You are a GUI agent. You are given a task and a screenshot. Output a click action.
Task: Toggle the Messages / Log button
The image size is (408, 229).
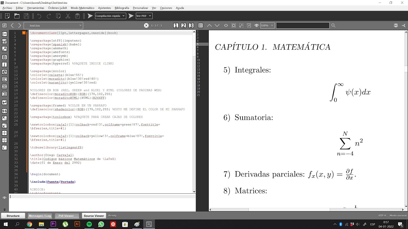point(40,216)
